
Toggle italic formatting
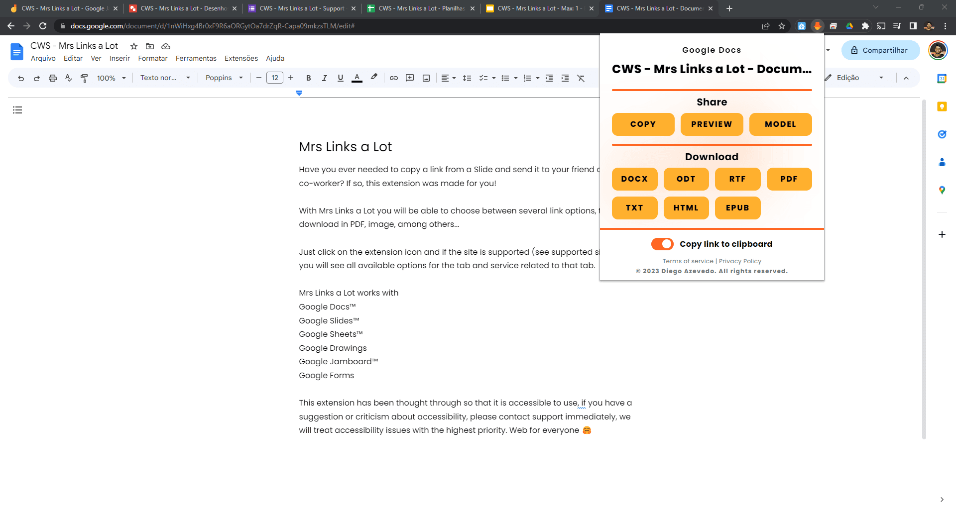click(x=325, y=78)
